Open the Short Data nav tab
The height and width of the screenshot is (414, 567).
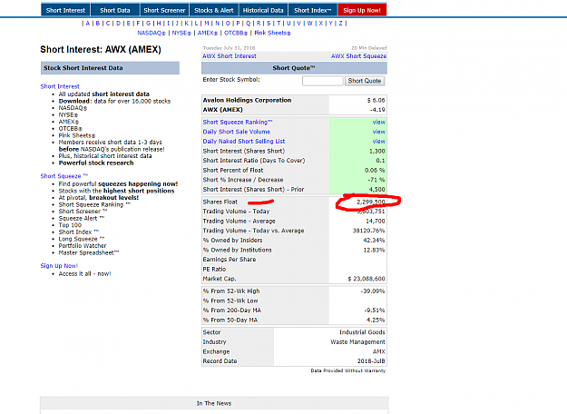115,10
